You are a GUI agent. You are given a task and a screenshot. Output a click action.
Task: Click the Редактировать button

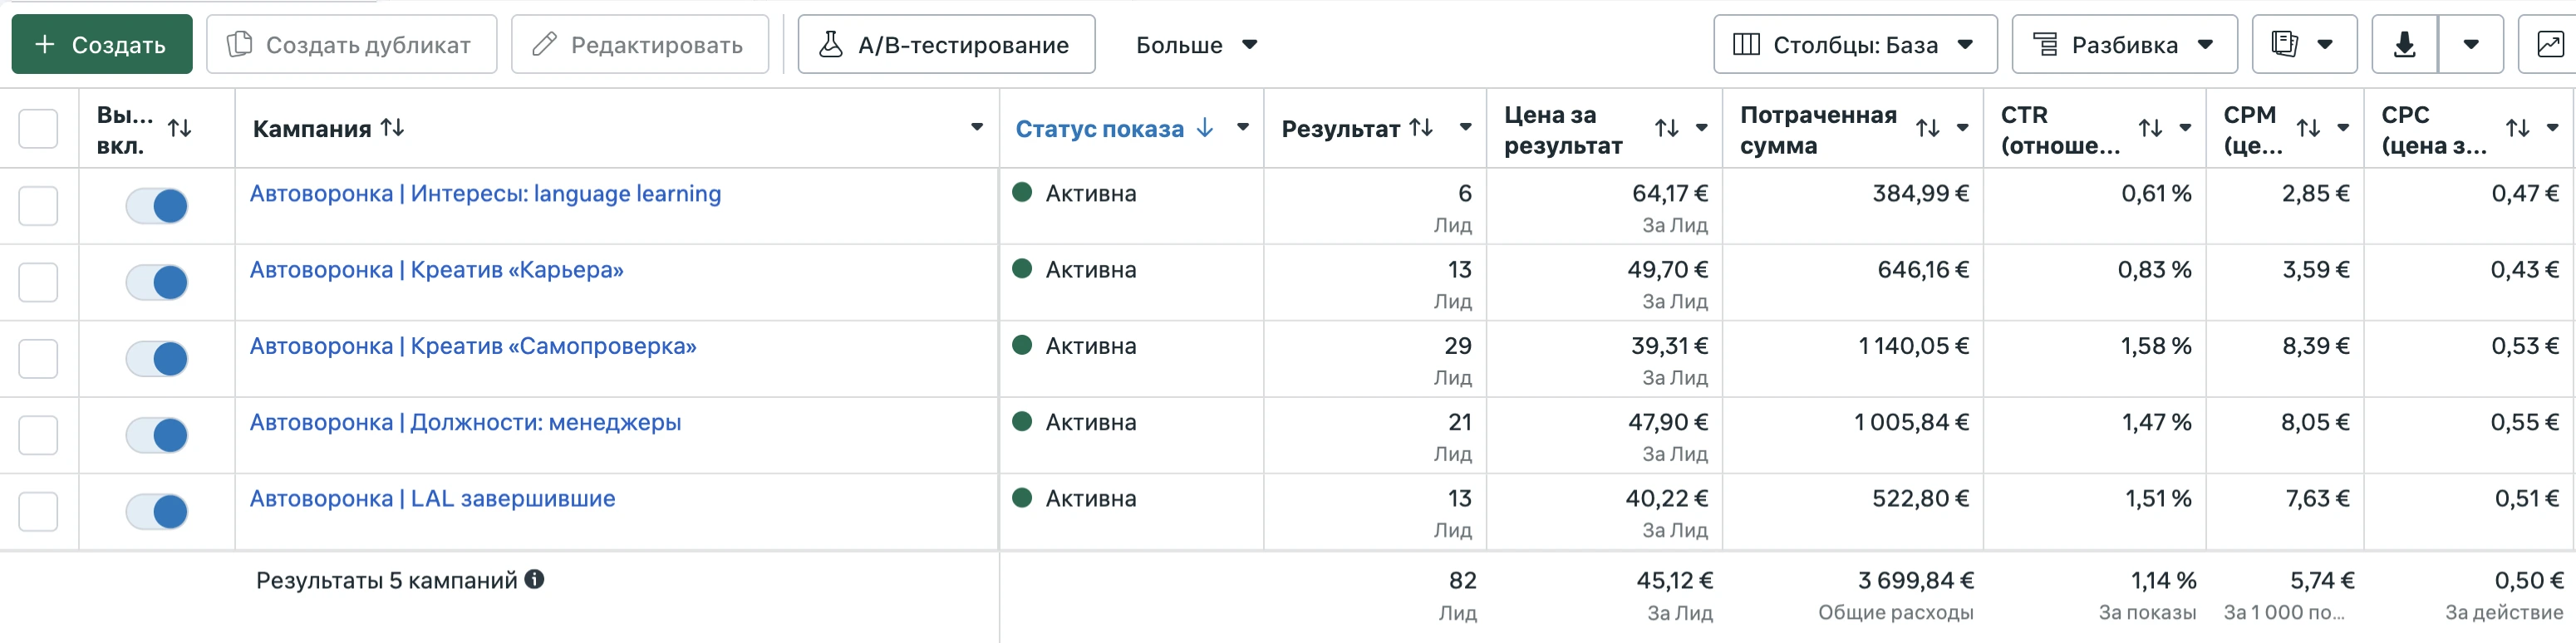640,44
